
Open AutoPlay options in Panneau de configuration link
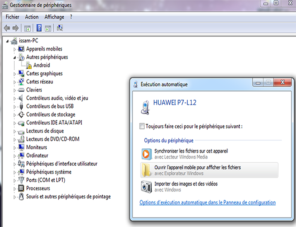pos(207,202)
